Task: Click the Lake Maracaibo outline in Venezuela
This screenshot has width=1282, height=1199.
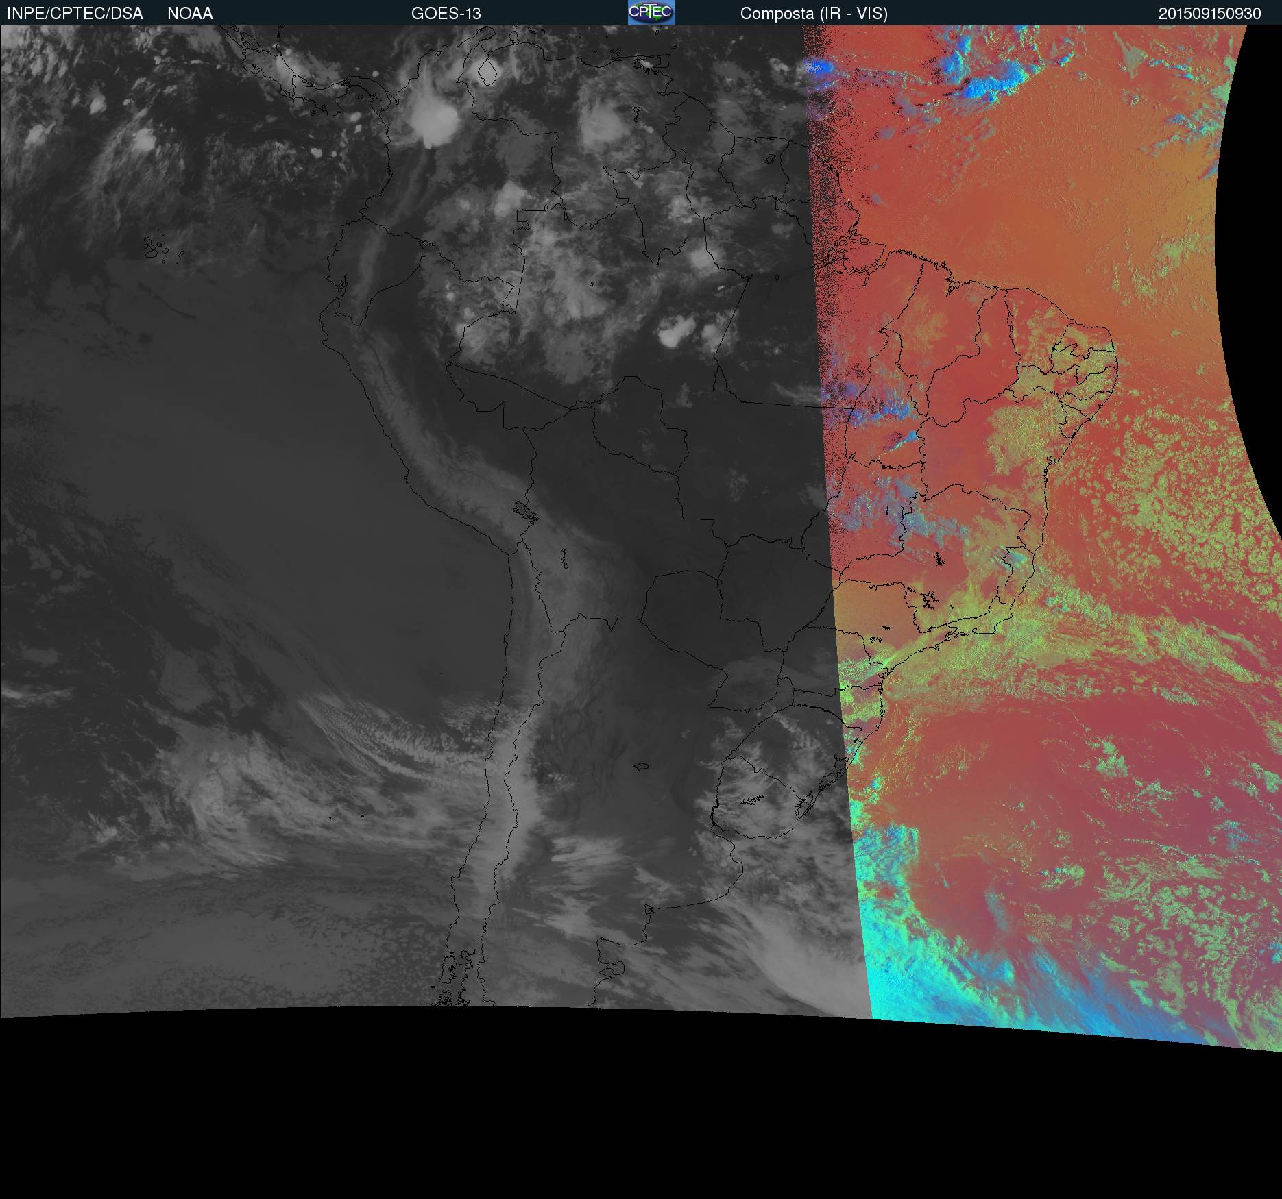Action: pos(487,71)
